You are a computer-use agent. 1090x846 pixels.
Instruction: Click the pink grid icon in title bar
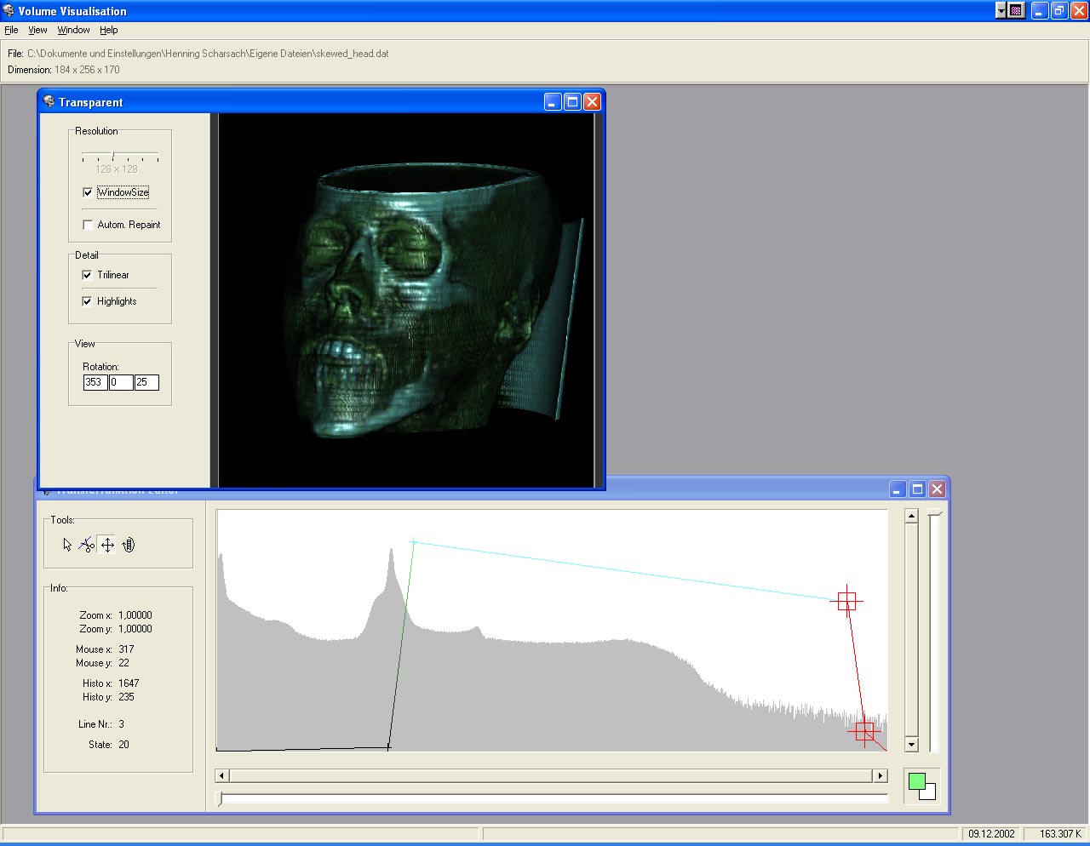click(1016, 11)
